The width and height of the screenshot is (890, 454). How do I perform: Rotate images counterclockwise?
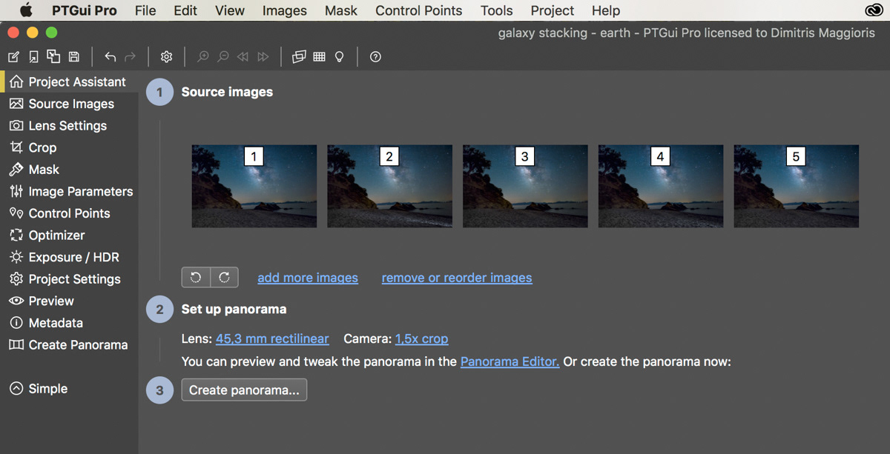[196, 277]
